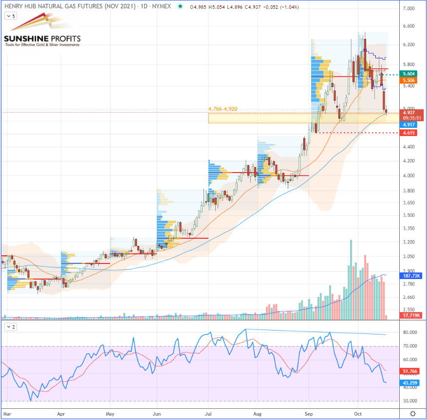The width and height of the screenshot is (427, 420).
Task: Click the red dotted 4.615 horizontal line
Action: (358, 133)
